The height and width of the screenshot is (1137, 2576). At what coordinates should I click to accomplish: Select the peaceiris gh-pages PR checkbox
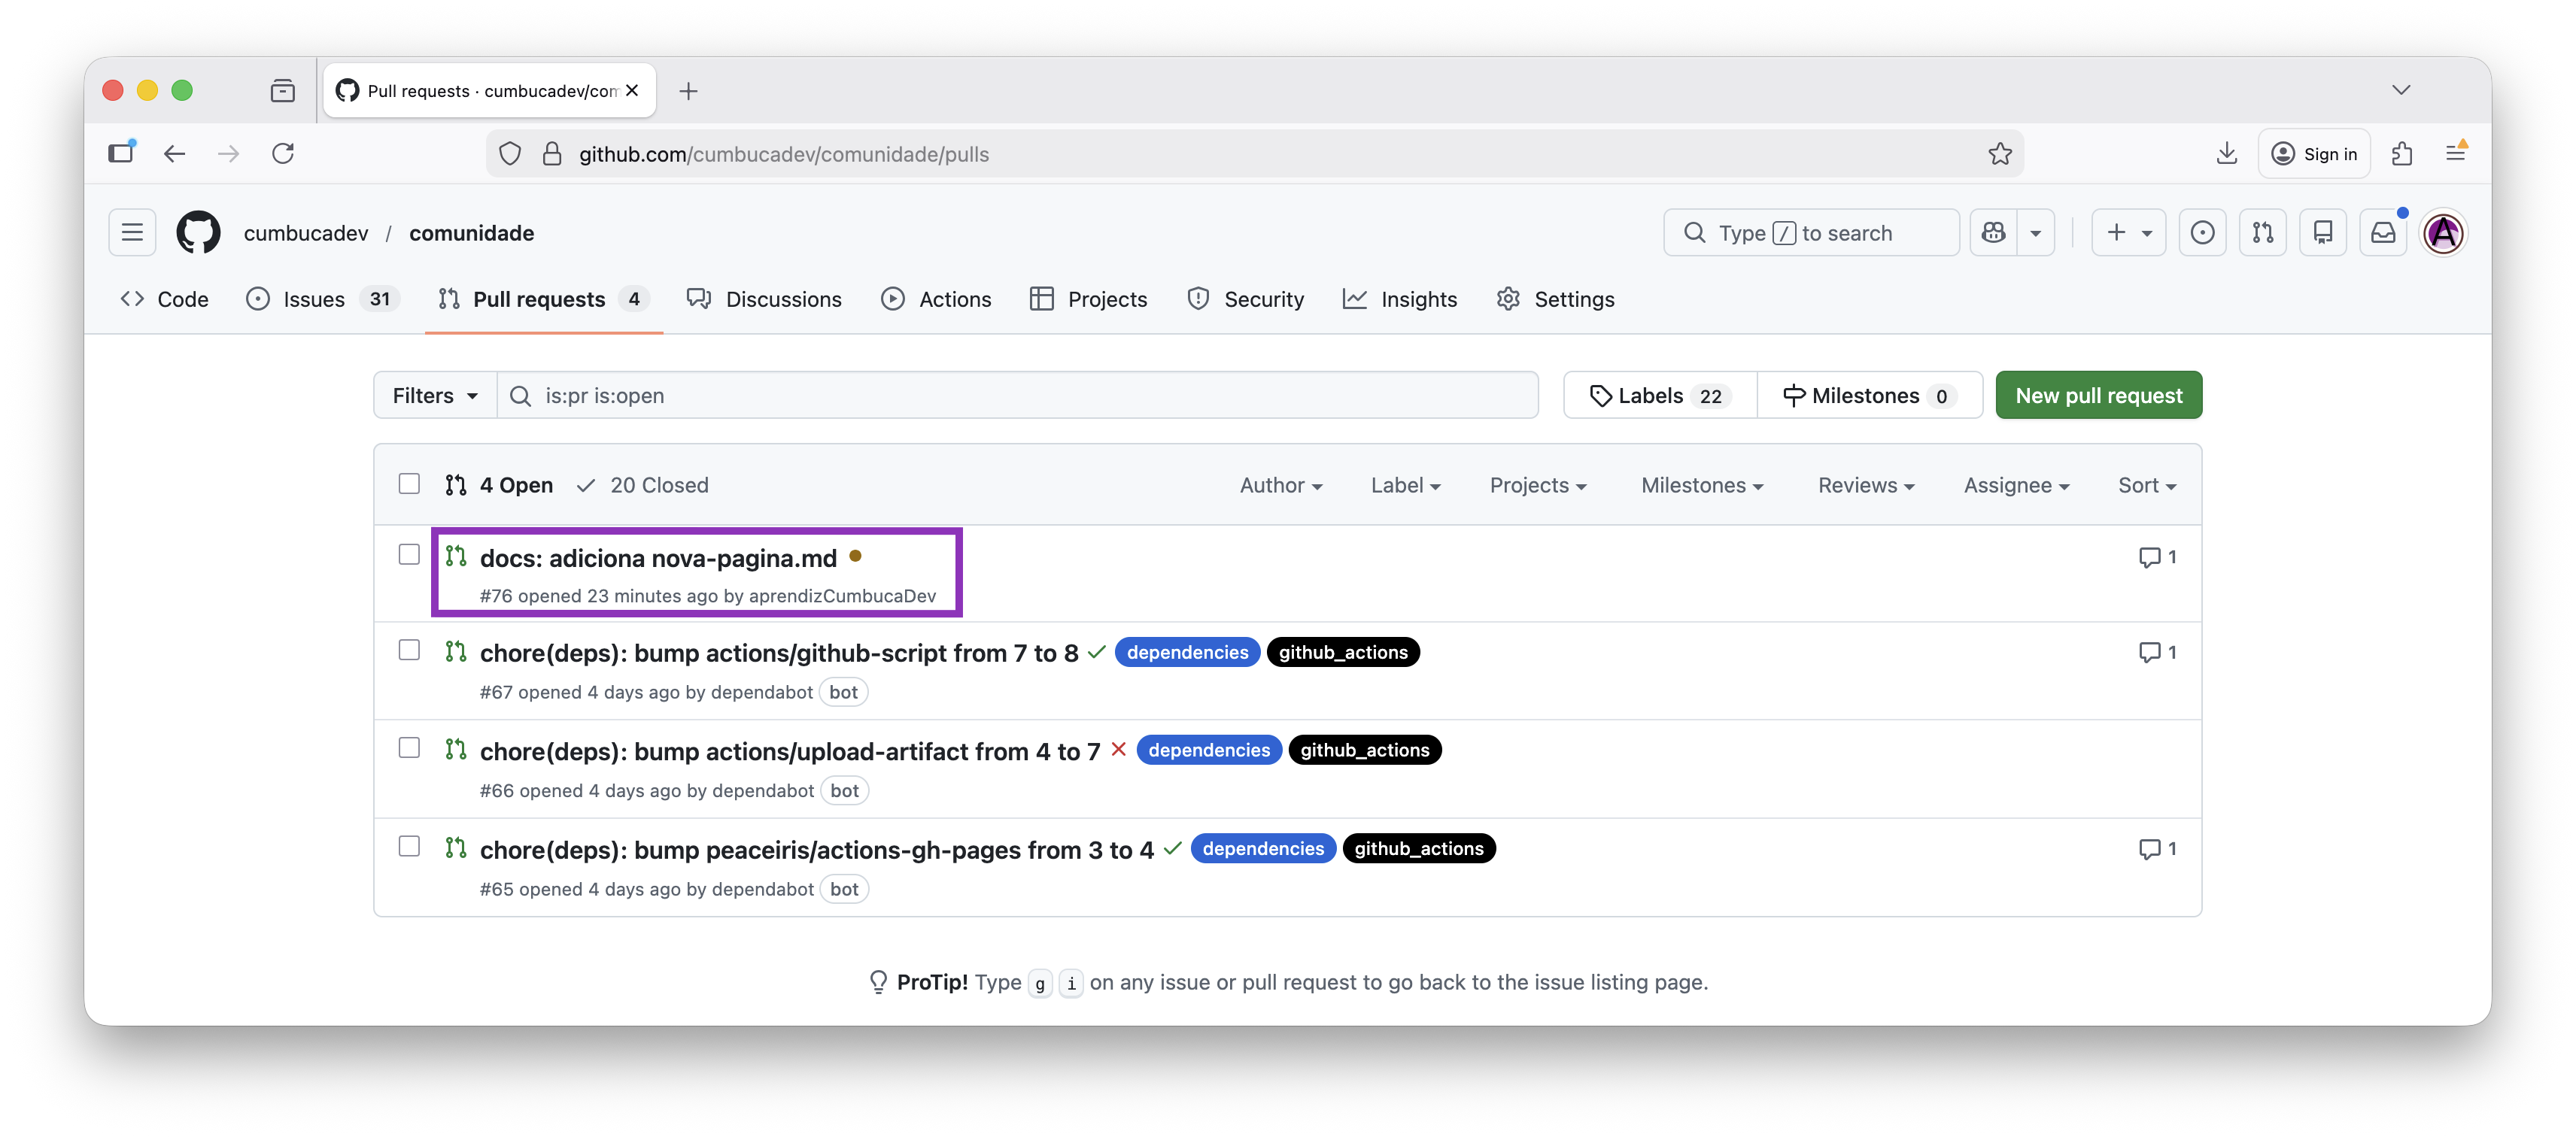click(x=409, y=846)
